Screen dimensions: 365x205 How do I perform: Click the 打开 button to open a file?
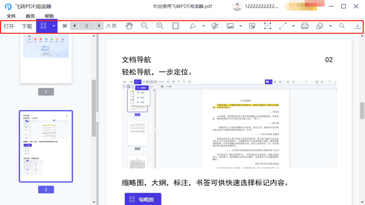[x=9, y=26]
